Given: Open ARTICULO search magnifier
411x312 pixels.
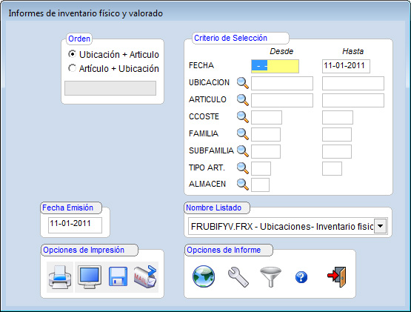Looking at the screenshot, I should 243,100.
